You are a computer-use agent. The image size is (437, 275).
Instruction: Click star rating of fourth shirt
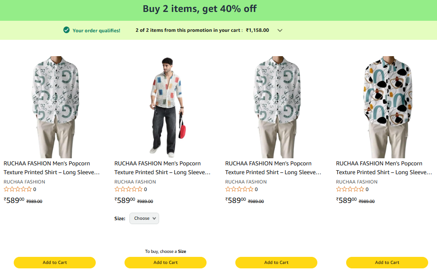(350, 189)
